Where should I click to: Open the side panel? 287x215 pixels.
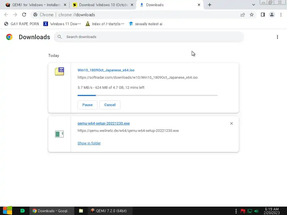pos(263,15)
